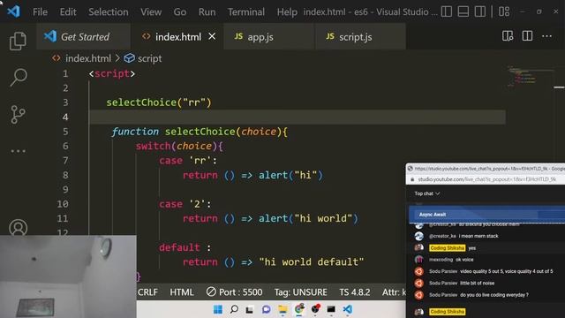Change language mode HTML in status bar

182,292
